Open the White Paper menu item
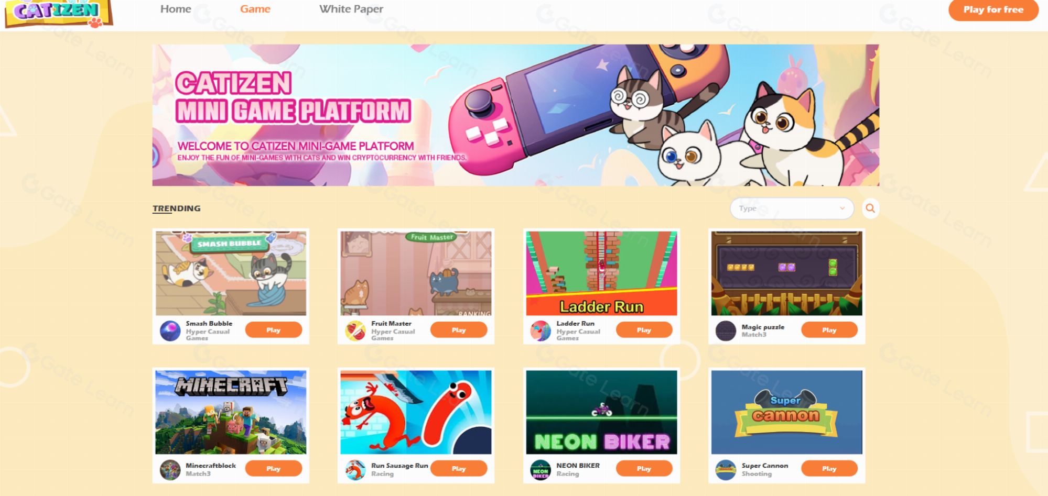Image resolution: width=1048 pixels, height=496 pixels. pos(351,9)
